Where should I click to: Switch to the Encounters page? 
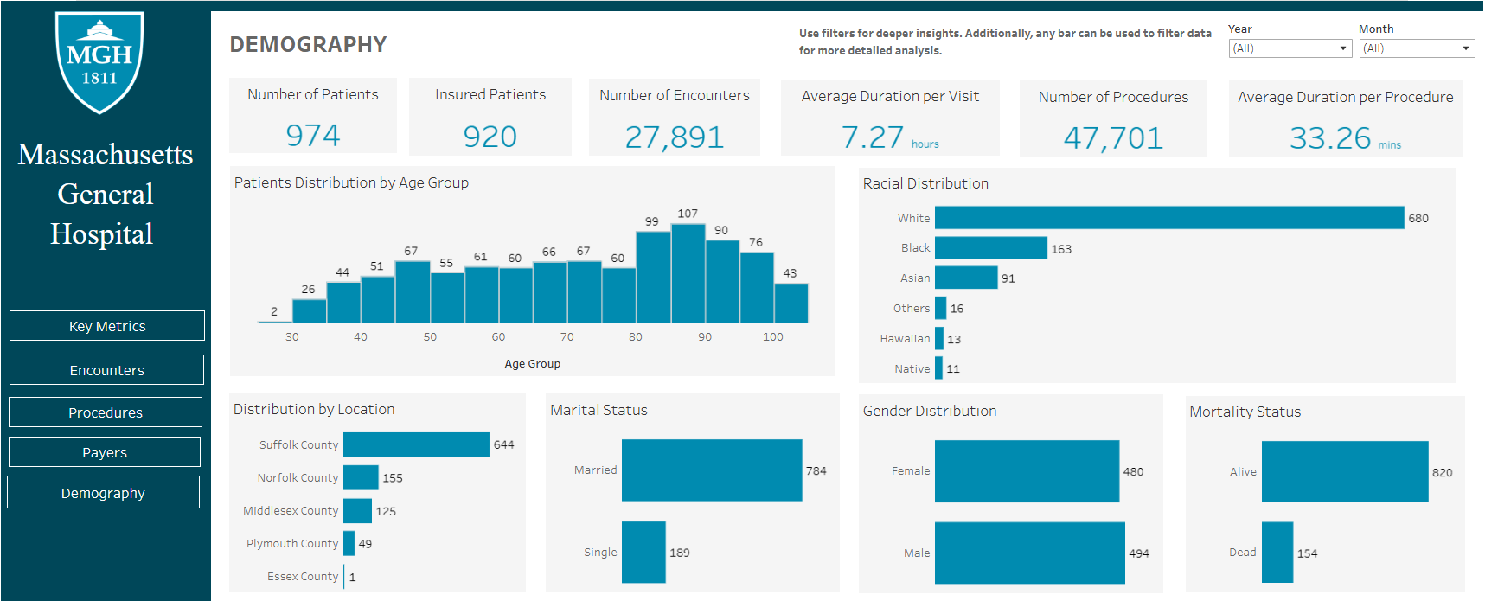click(x=107, y=370)
